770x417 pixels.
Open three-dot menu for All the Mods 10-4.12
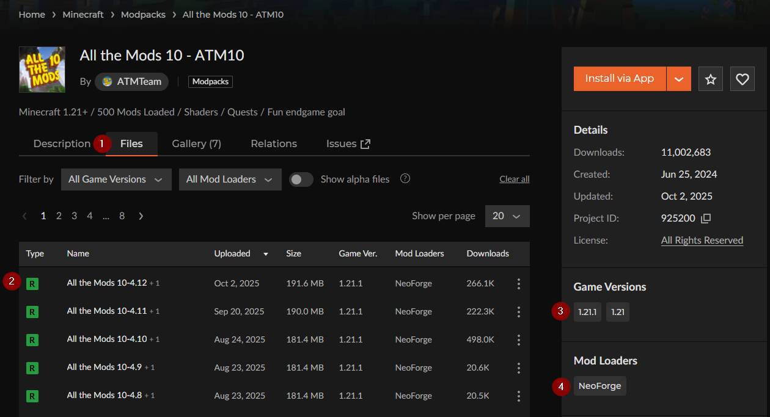point(518,283)
